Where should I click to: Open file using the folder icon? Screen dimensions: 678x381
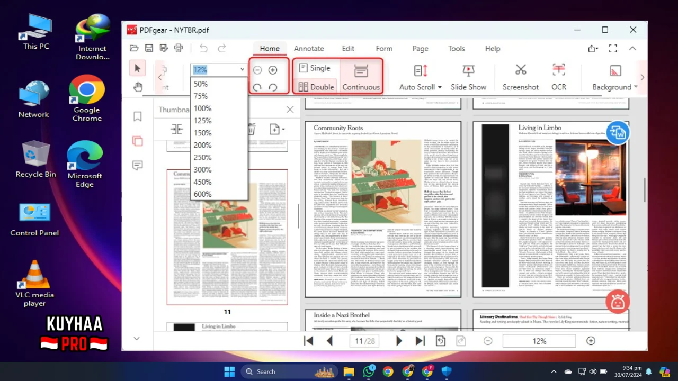134,48
